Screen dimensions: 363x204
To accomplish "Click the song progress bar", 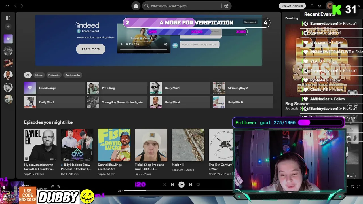I will tap(179, 191).
